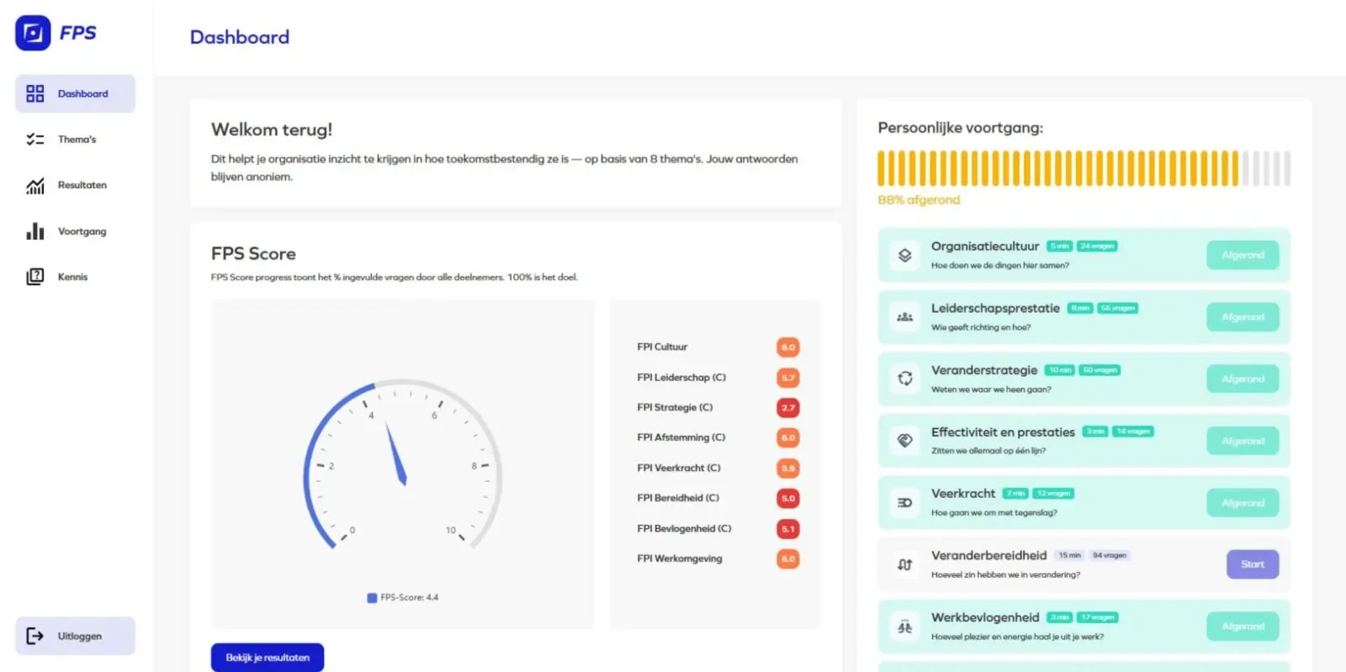Click the FPI Werkomgeving label
The height and width of the screenshot is (672, 1346).
[680, 558]
